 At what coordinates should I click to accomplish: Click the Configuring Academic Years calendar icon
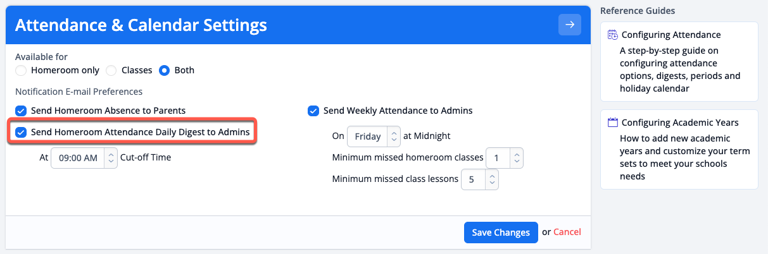[612, 123]
